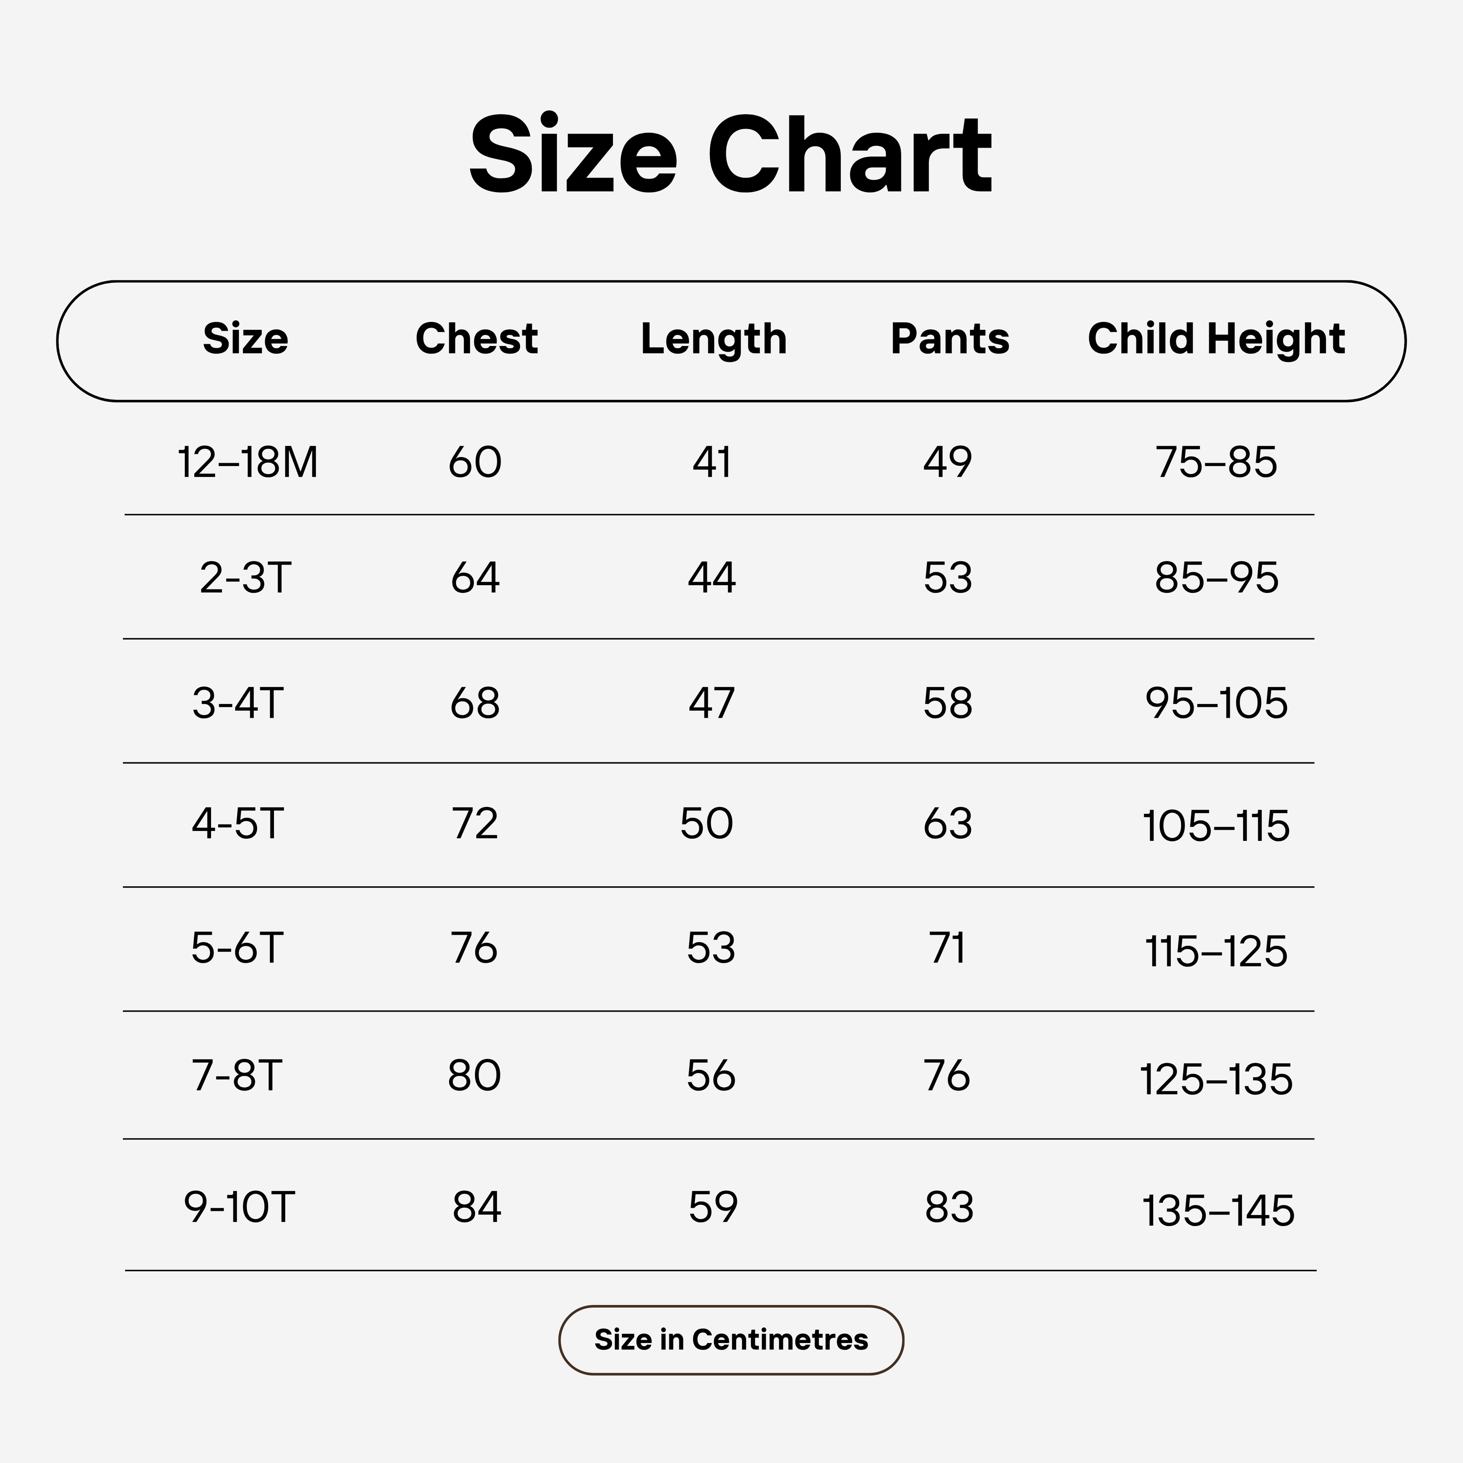
Task: Click the 2-3T size label
Action: pos(245,578)
